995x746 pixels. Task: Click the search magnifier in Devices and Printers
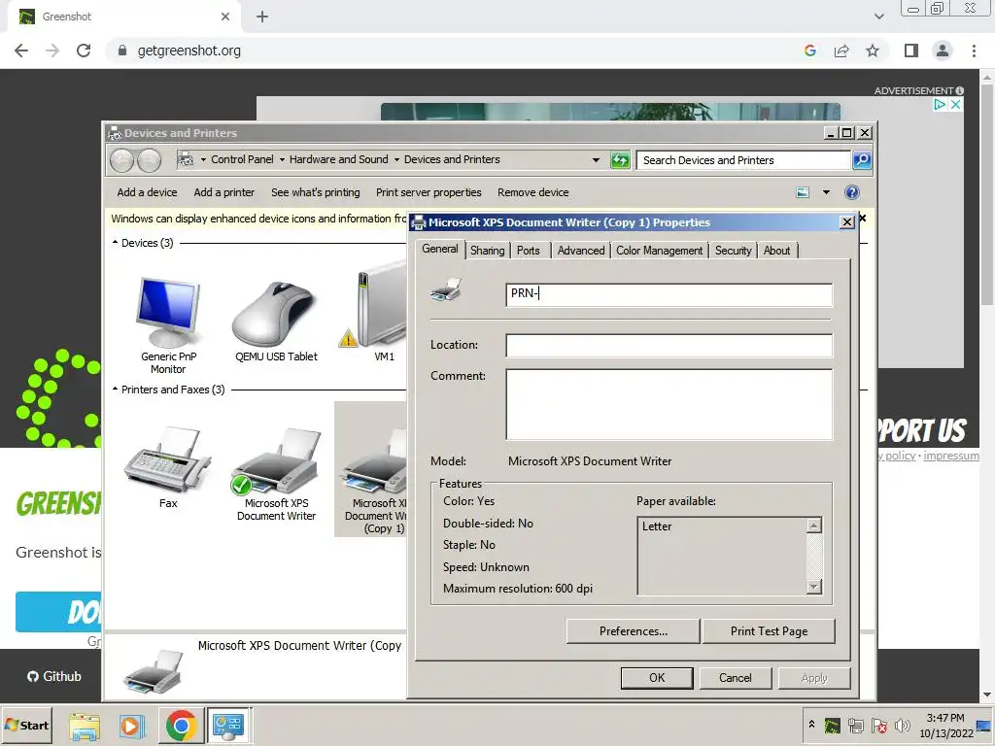862,160
